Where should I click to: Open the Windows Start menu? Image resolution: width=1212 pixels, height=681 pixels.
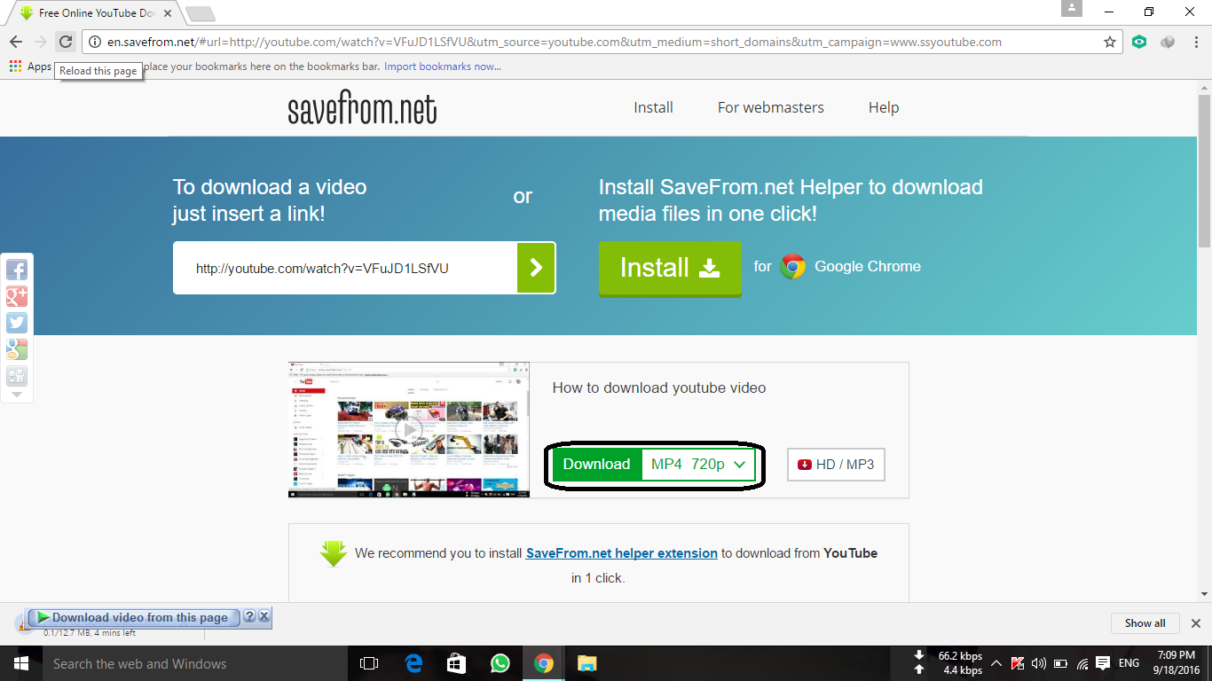(20, 663)
